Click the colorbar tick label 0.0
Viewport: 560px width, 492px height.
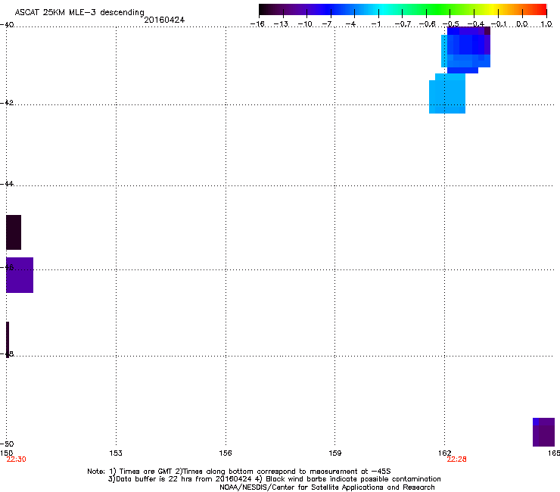[x=522, y=24]
